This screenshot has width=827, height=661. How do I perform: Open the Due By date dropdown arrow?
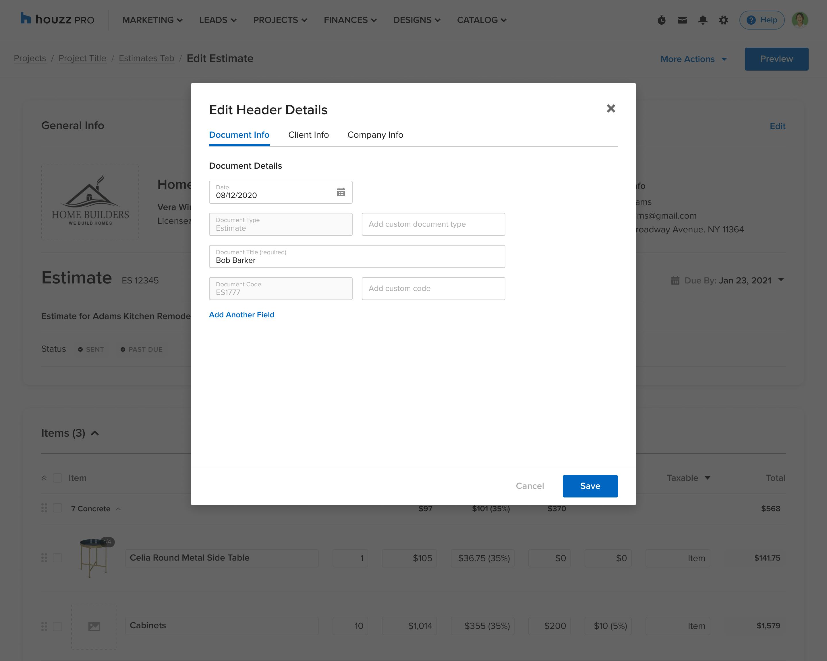(x=781, y=280)
